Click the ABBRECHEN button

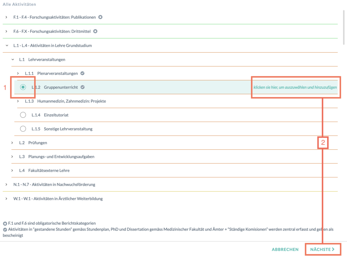click(x=285, y=250)
